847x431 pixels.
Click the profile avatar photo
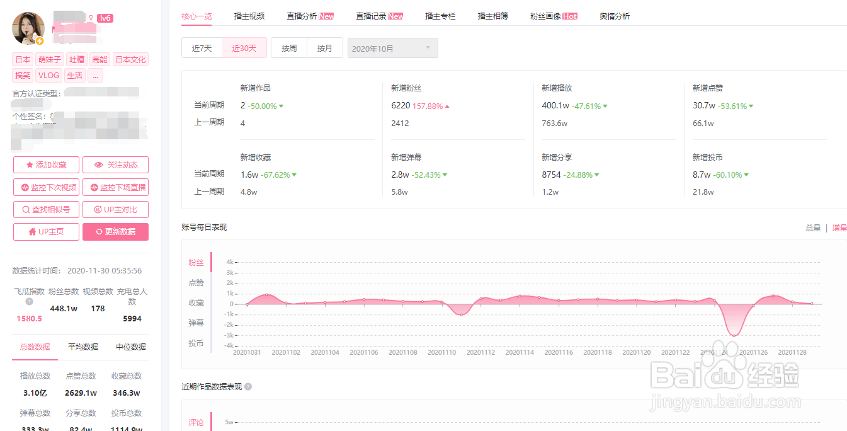tap(27, 28)
